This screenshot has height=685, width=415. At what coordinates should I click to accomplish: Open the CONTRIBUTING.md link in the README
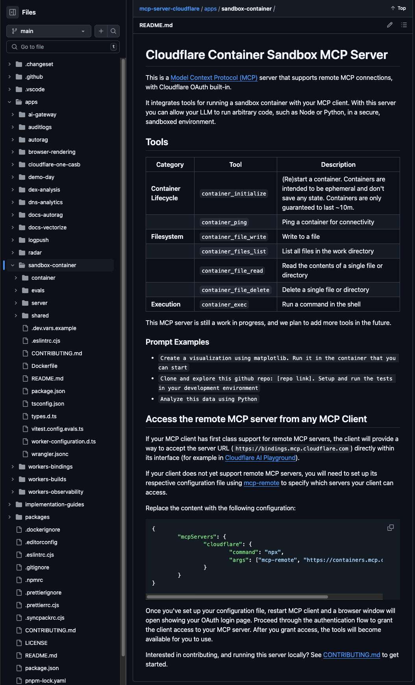[352, 655]
